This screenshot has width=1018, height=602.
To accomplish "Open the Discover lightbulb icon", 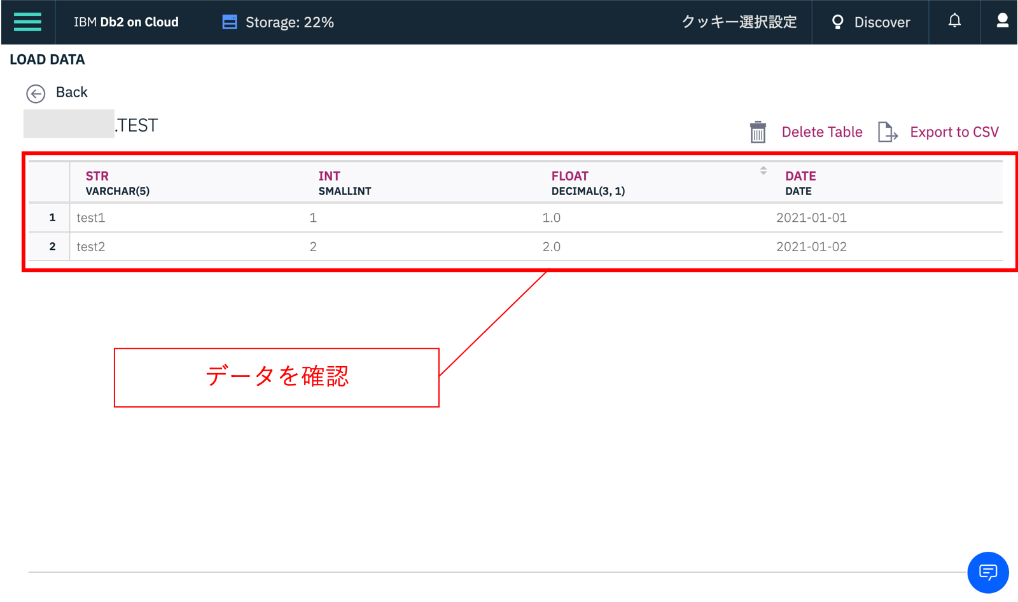I will pyautogui.click(x=838, y=22).
